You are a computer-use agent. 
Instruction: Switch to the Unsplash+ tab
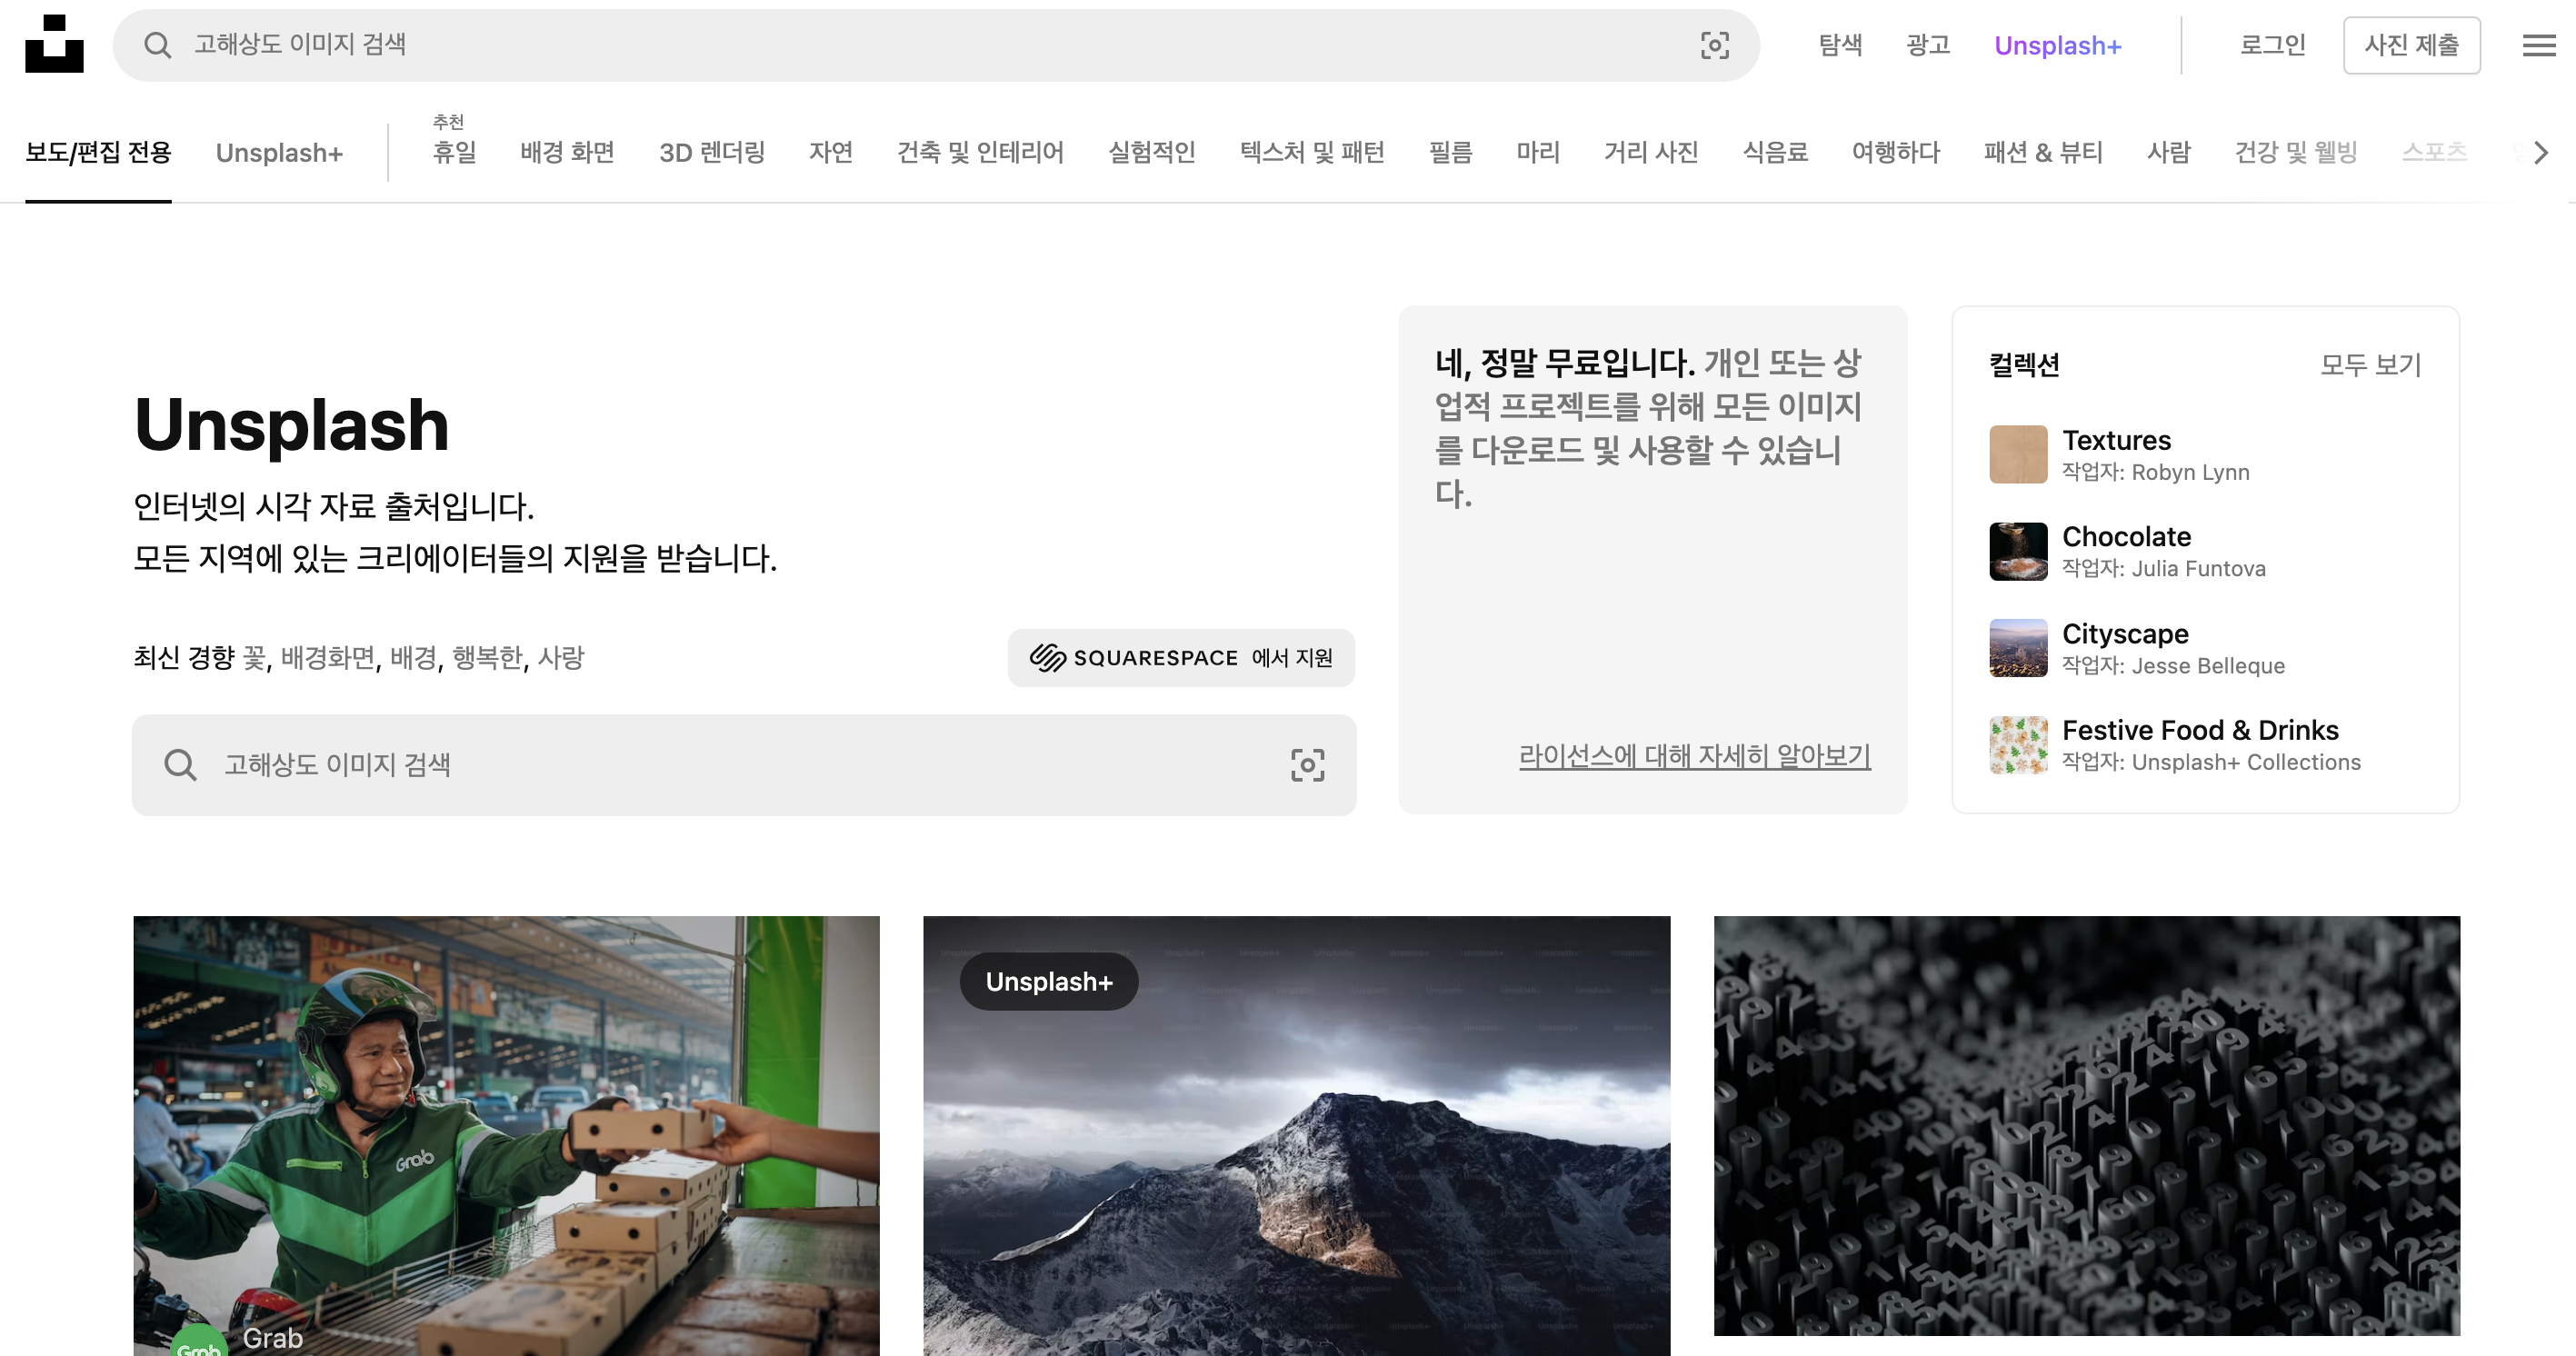coord(279,153)
